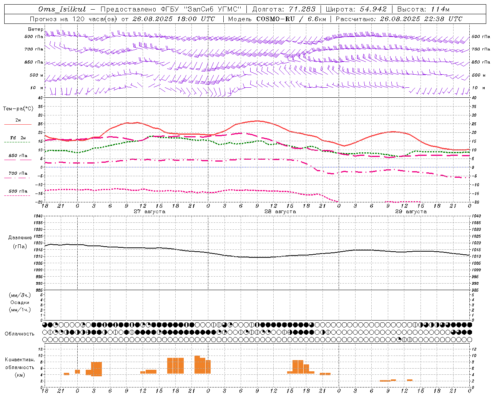Screen dimensions: 492x394
Task: Click the Ветер panel label
Action: [35, 29]
